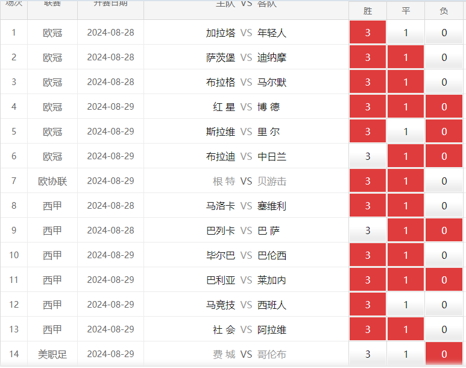Toggle 平 (1) for 毕尔巴 VS 巴伦西

point(406,255)
